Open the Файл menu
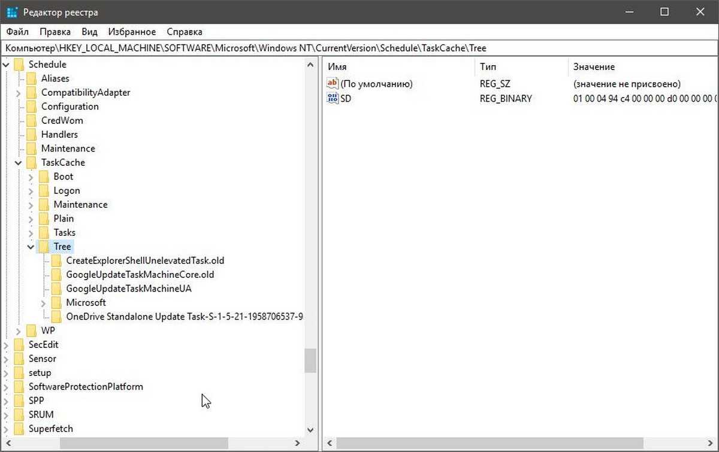Image resolution: width=719 pixels, height=452 pixels. point(17,32)
